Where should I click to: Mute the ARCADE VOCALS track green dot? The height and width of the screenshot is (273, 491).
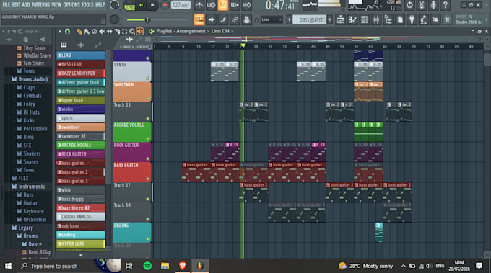pyautogui.click(x=147, y=139)
